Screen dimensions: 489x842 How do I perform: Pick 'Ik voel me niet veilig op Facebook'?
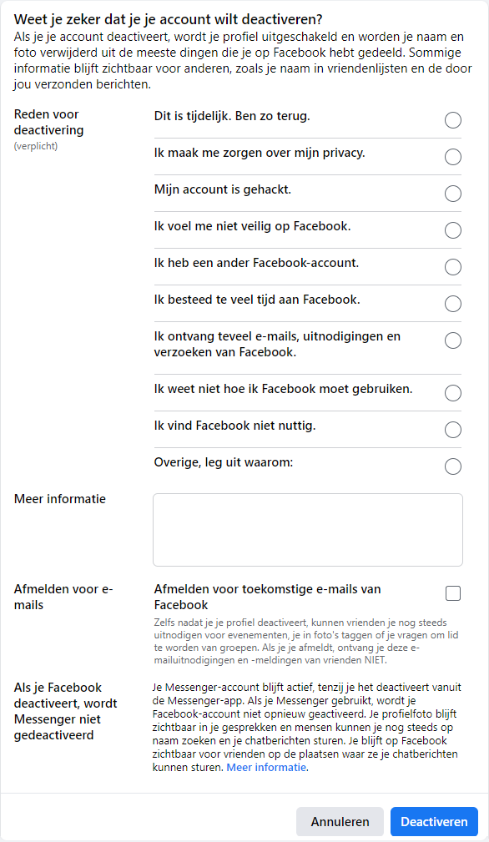[x=453, y=230]
